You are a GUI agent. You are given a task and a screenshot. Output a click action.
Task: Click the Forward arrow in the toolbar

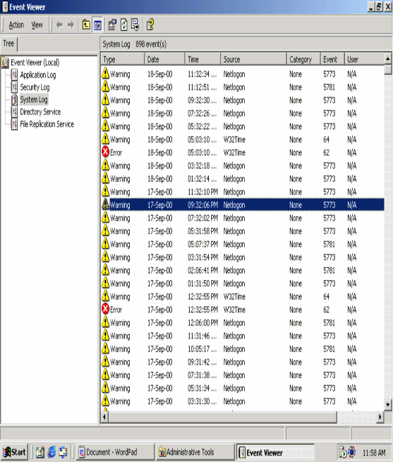click(71, 25)
